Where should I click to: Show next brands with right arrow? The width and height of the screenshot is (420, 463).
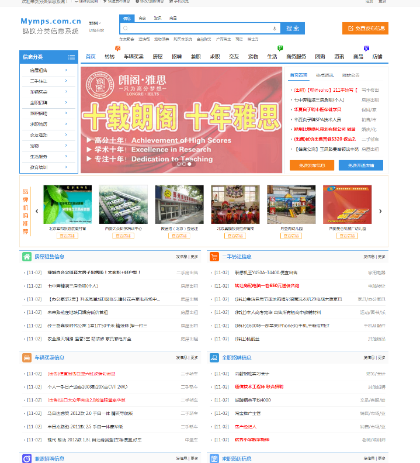click(380, 211)
